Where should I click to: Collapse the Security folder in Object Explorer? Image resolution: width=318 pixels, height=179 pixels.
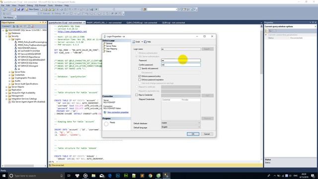click(x=6, y=36)
